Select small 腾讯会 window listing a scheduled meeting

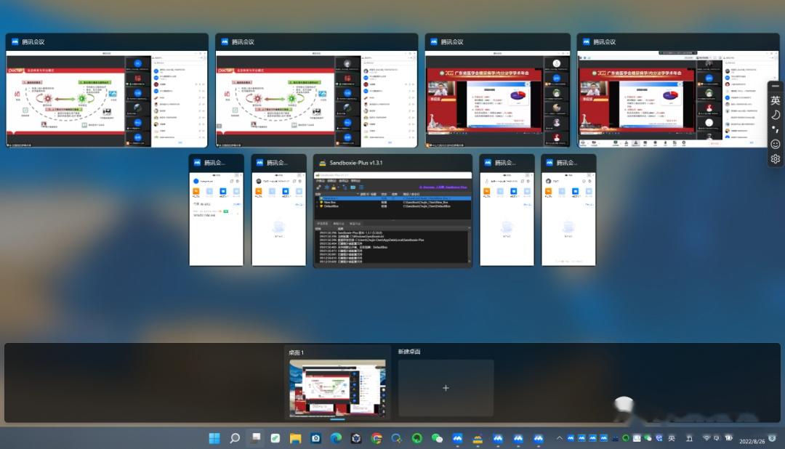(217, 210)
